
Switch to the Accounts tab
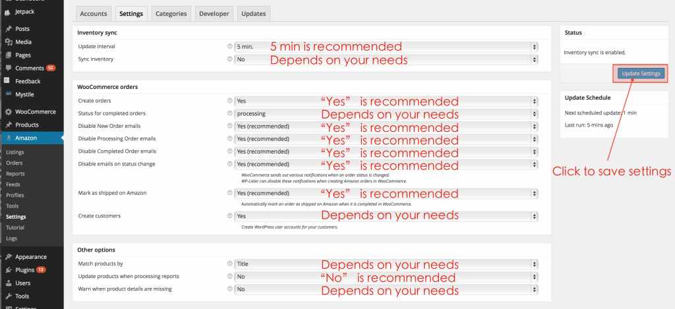94,14
